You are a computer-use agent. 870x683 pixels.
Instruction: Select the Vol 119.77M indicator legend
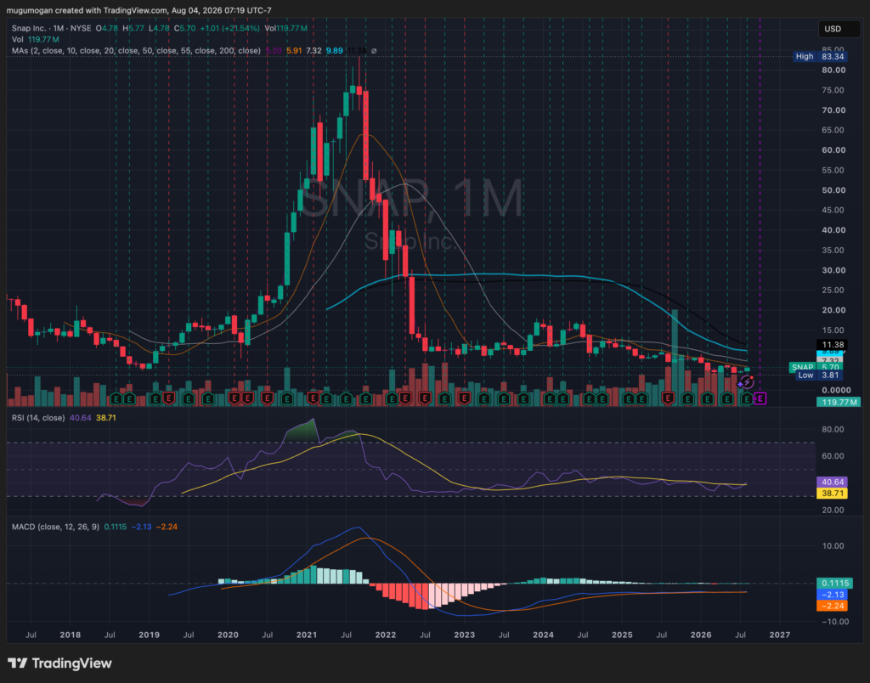36,39
